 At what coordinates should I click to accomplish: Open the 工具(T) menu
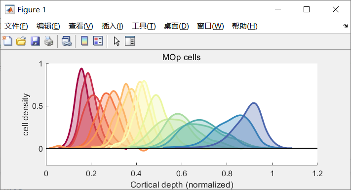[144, 26]
